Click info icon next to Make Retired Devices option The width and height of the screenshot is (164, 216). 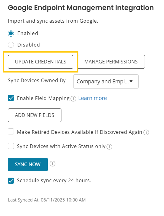pyautogui.click(x=146, y=132)
